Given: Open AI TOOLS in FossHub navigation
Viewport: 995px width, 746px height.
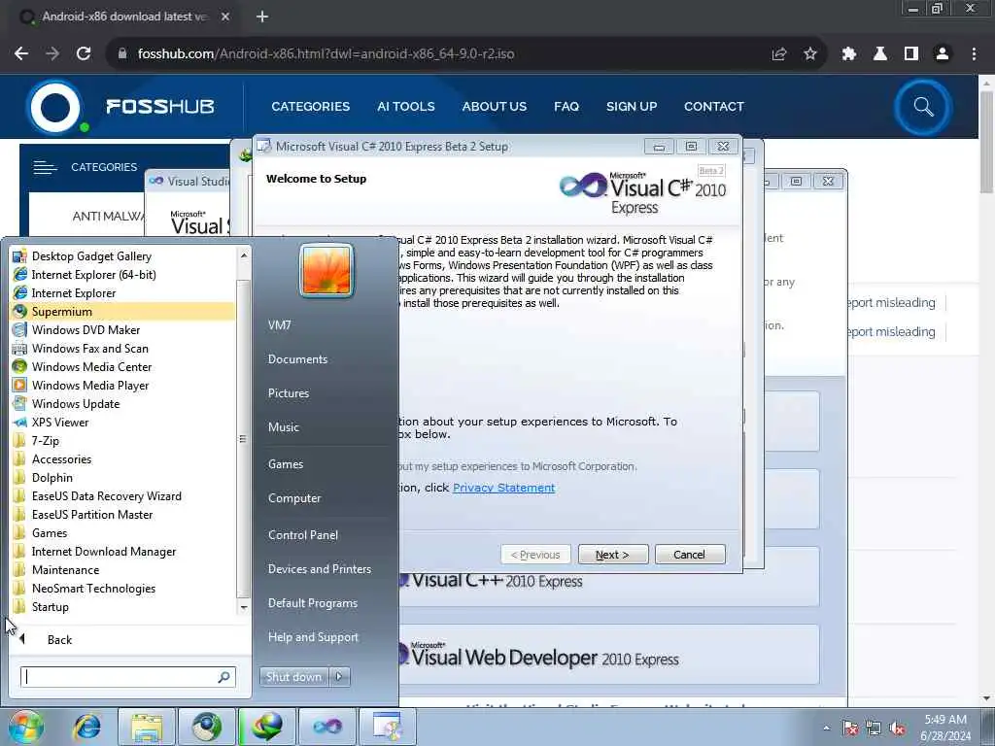Looking at the screenshot, I should coord(405,107).
